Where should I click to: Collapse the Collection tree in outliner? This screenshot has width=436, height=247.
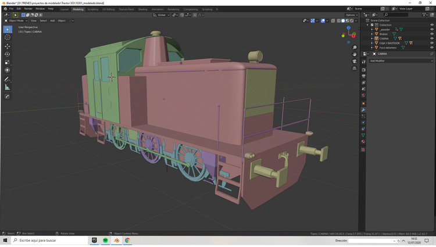367,25
